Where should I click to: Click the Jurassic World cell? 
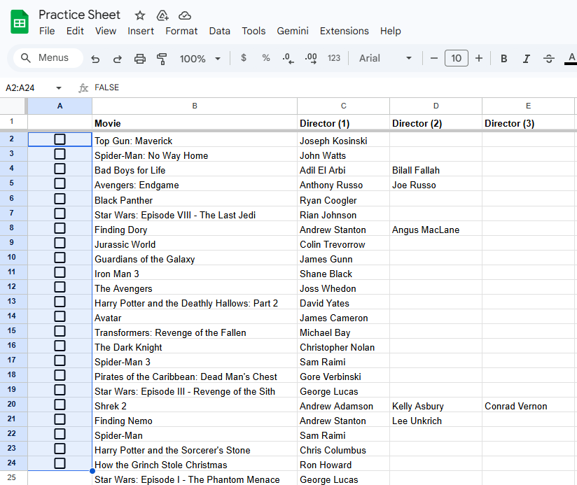coord(195,244)
